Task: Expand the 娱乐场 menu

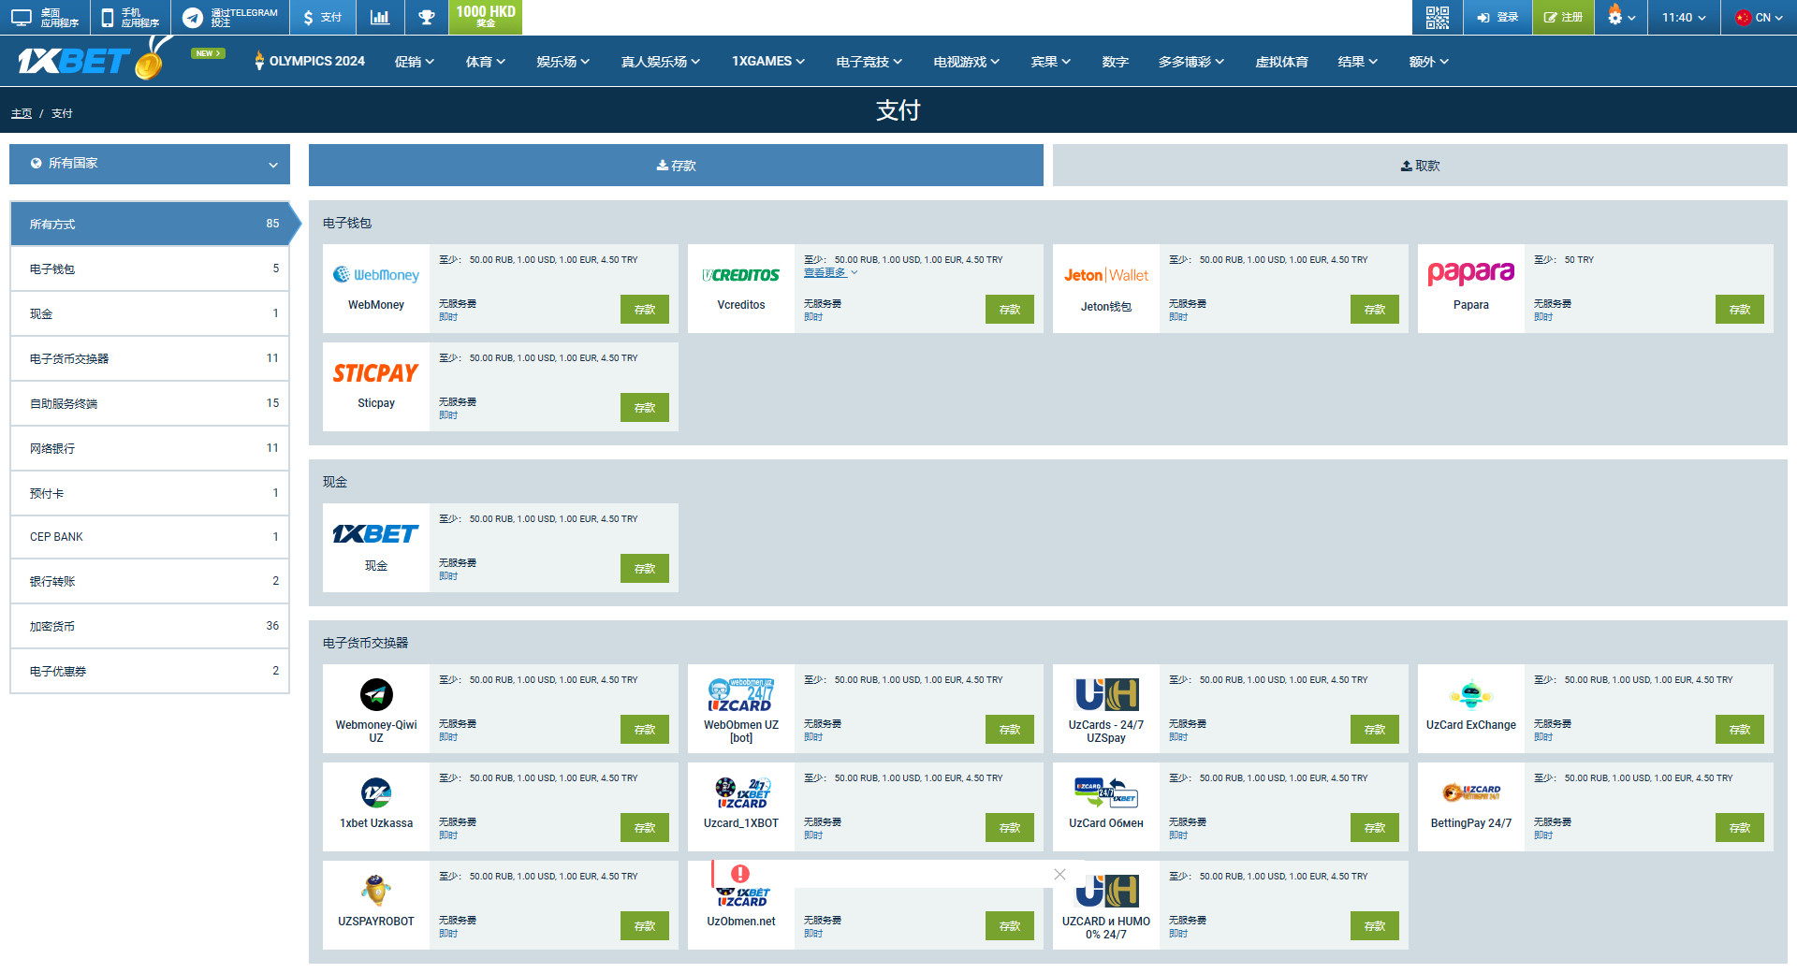Action: coord(563,62)
